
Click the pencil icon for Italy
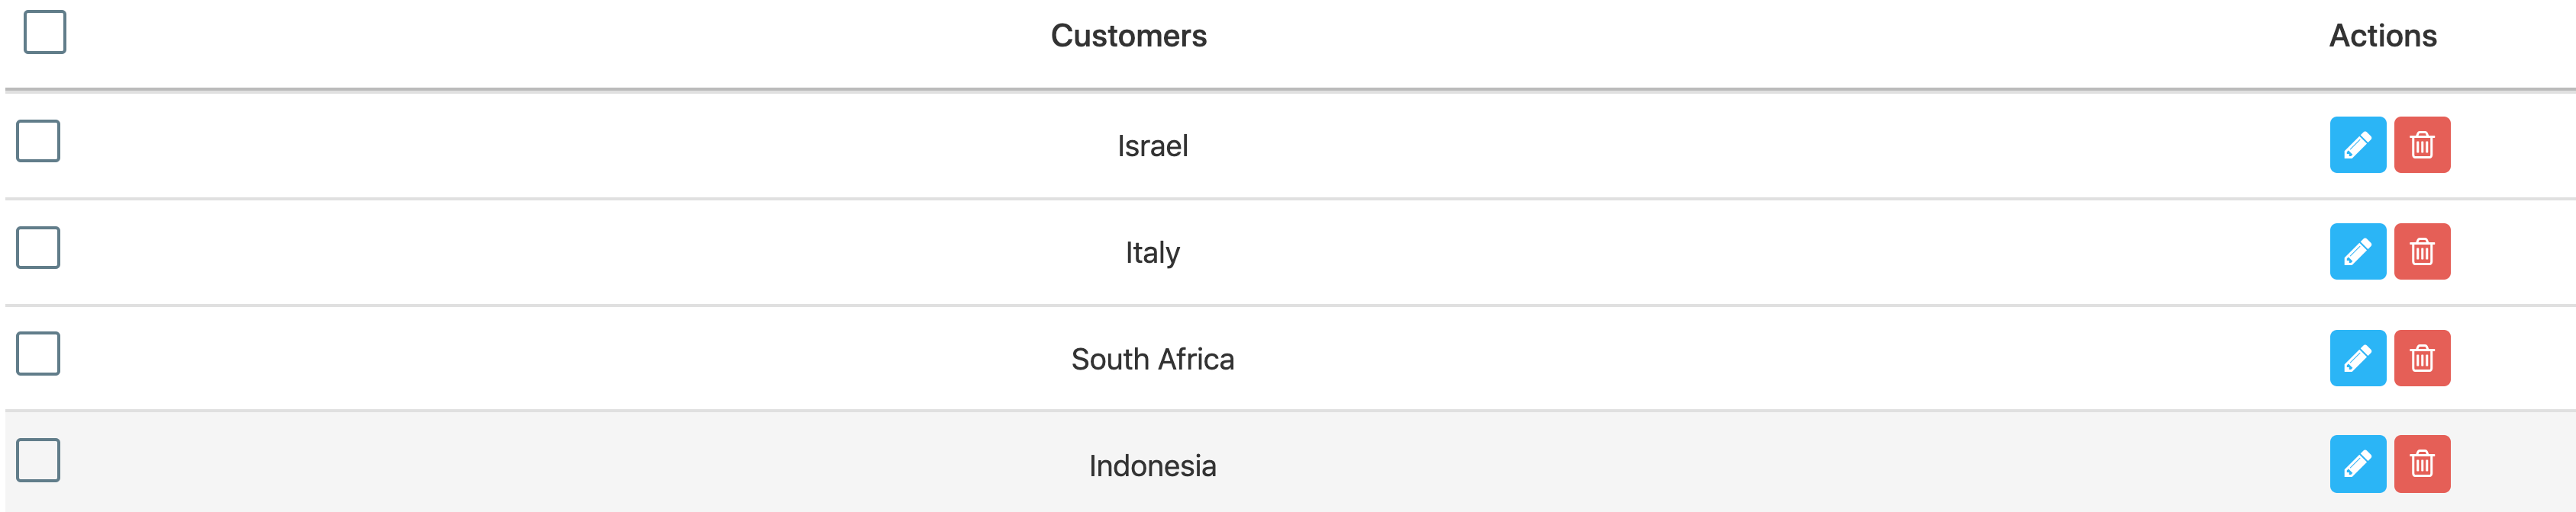coord(2357,251)
